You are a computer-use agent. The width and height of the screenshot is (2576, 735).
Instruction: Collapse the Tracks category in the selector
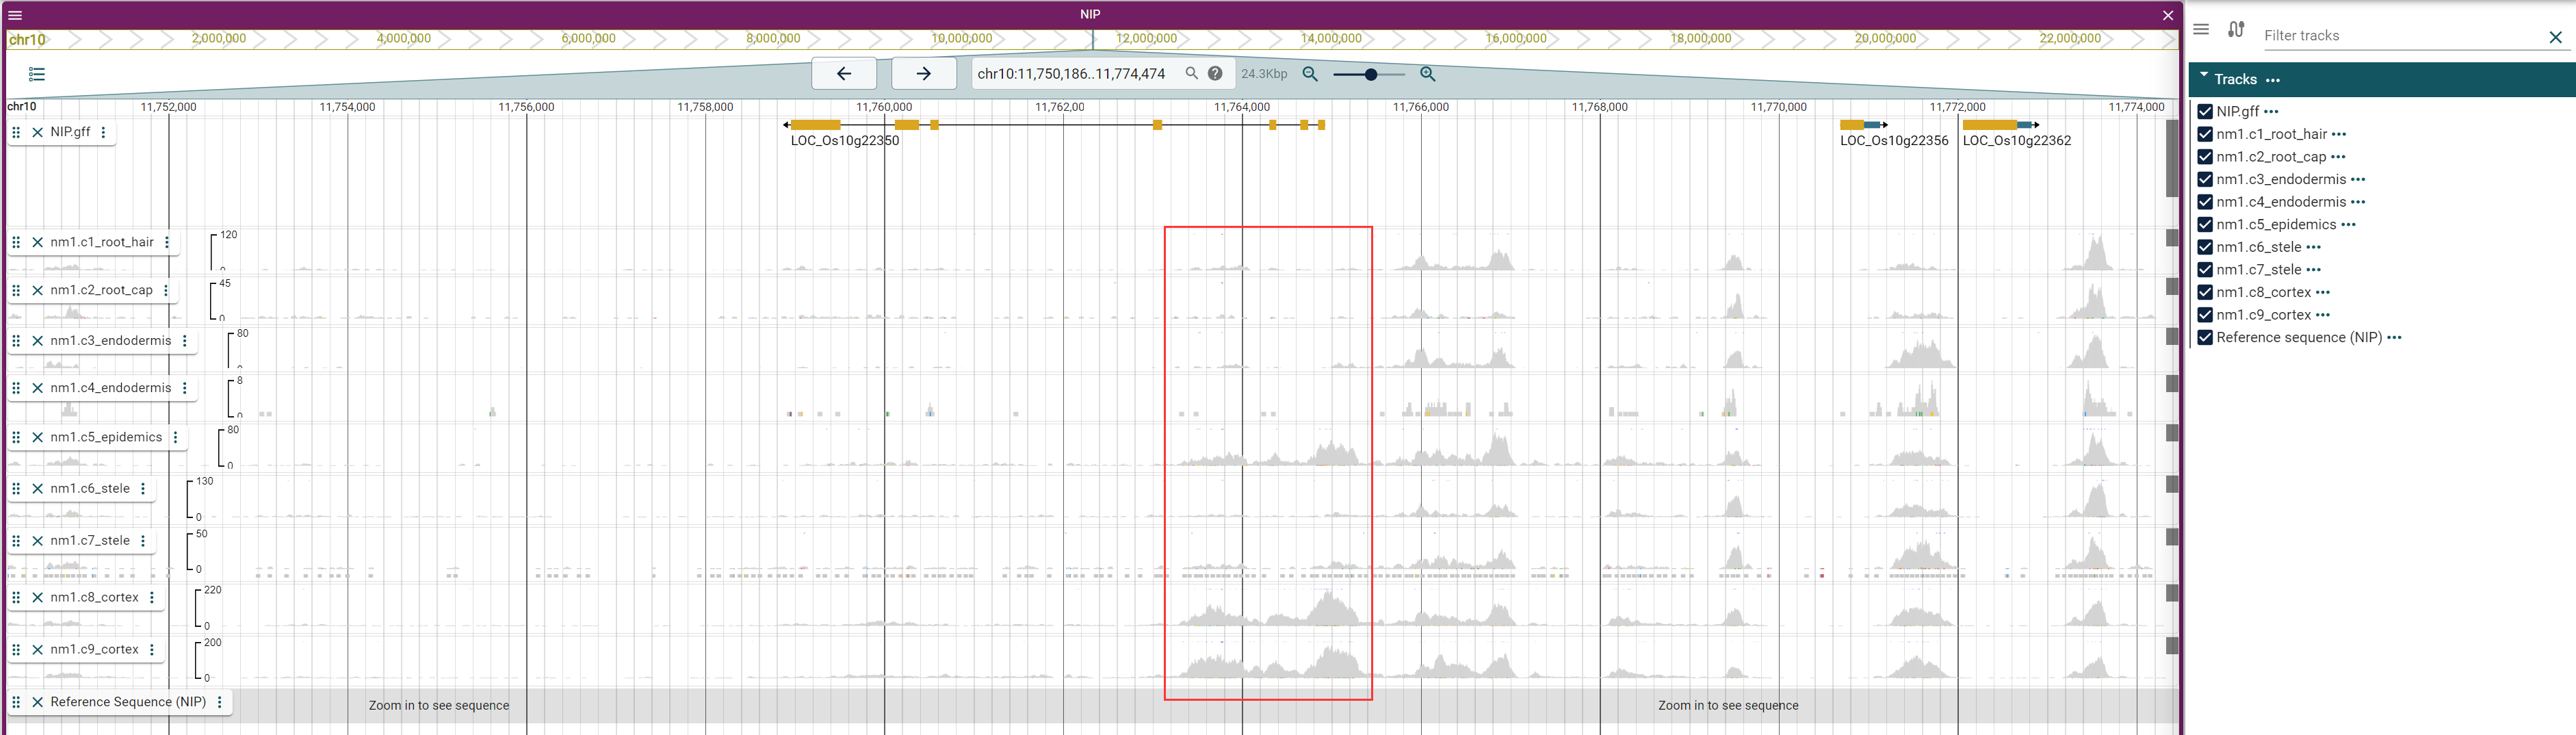tap(2204, 77)
